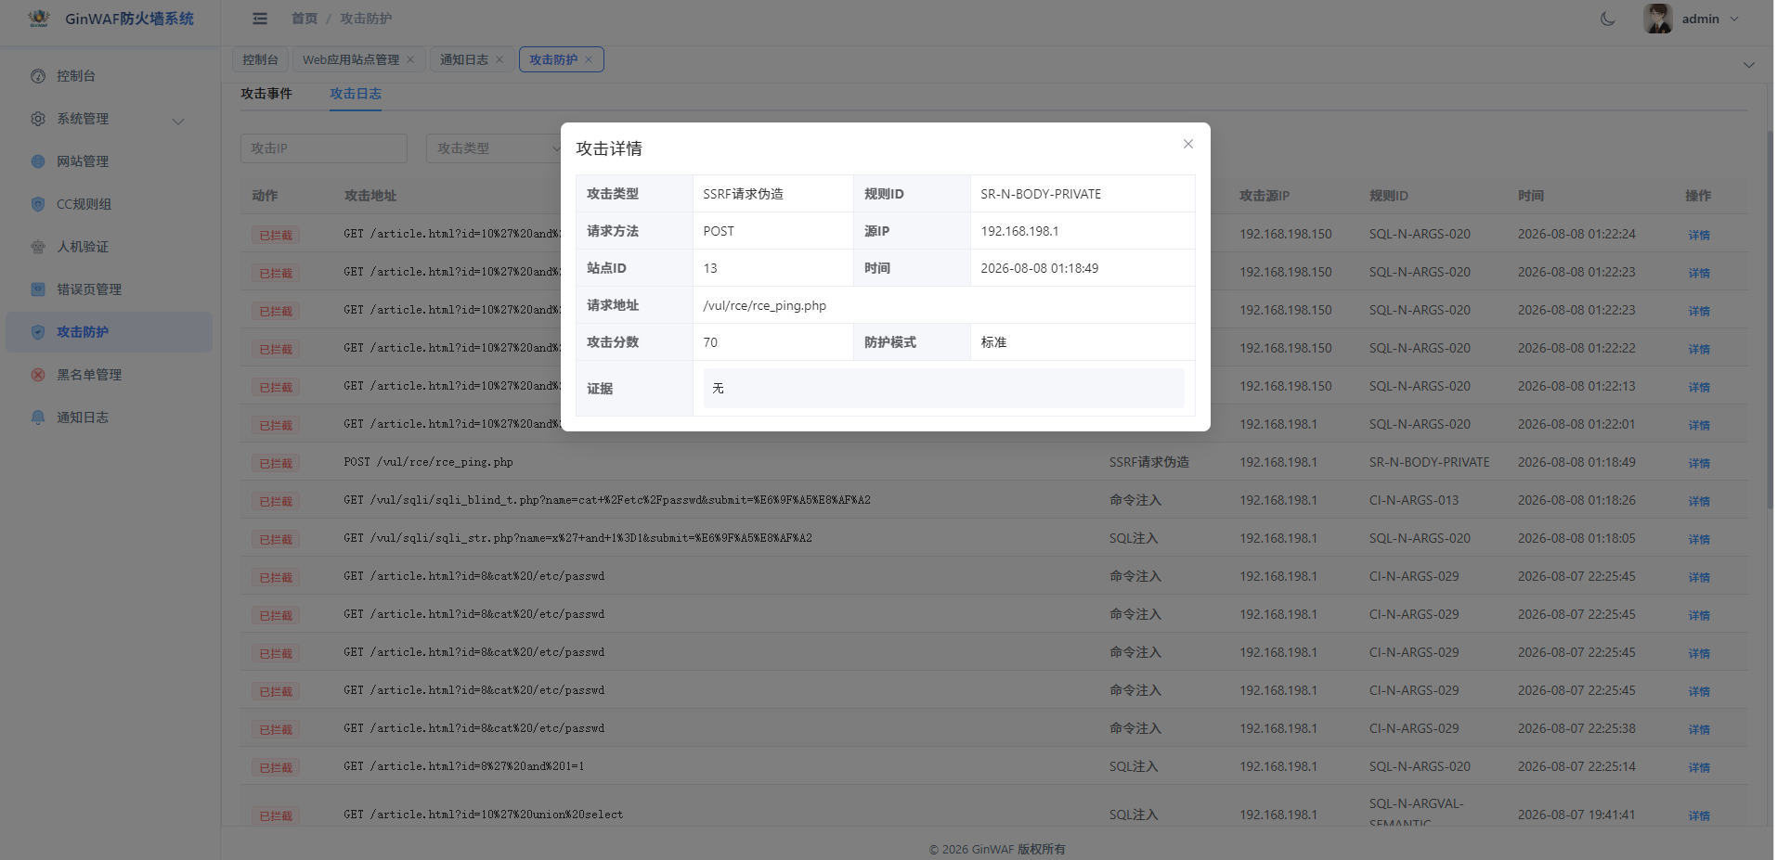This screenshot has height=860, width=1777.
Task: Click the 错误页管理 page icon
Action: (38, 289)
